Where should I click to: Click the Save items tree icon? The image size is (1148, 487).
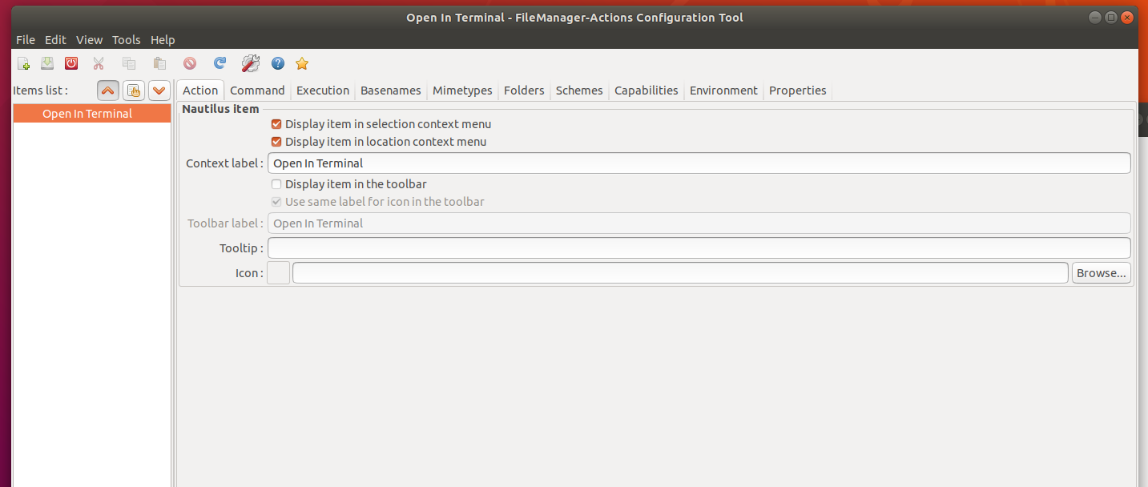click(x=47, y=63)
